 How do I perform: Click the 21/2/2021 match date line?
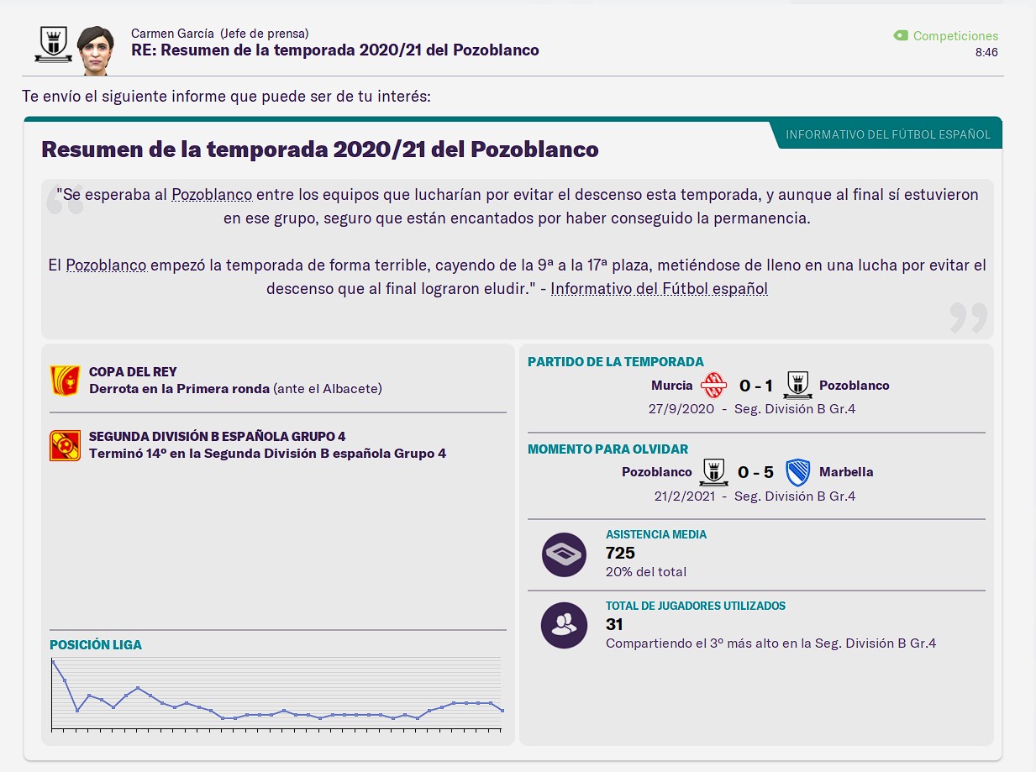[755, 496]
